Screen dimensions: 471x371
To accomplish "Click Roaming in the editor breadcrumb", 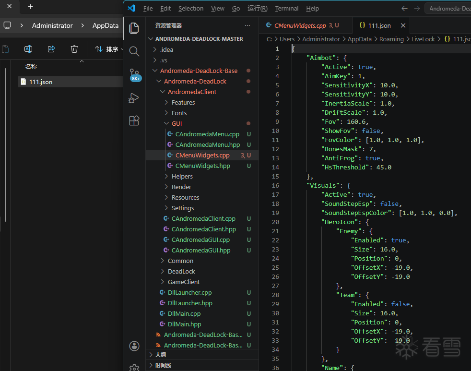I will (x=391, y=39).
